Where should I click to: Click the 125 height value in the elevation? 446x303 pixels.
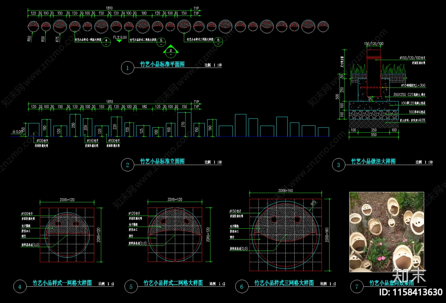142,131
